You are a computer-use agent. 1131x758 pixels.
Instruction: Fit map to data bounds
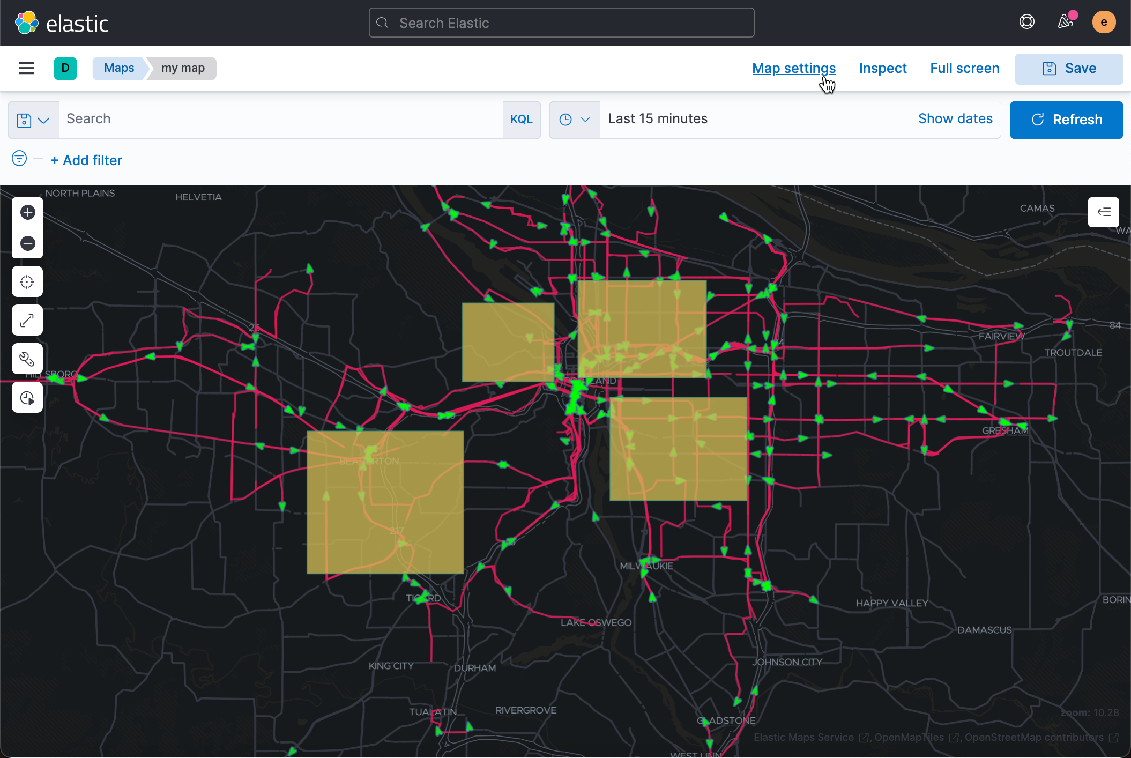pos(27,320)
